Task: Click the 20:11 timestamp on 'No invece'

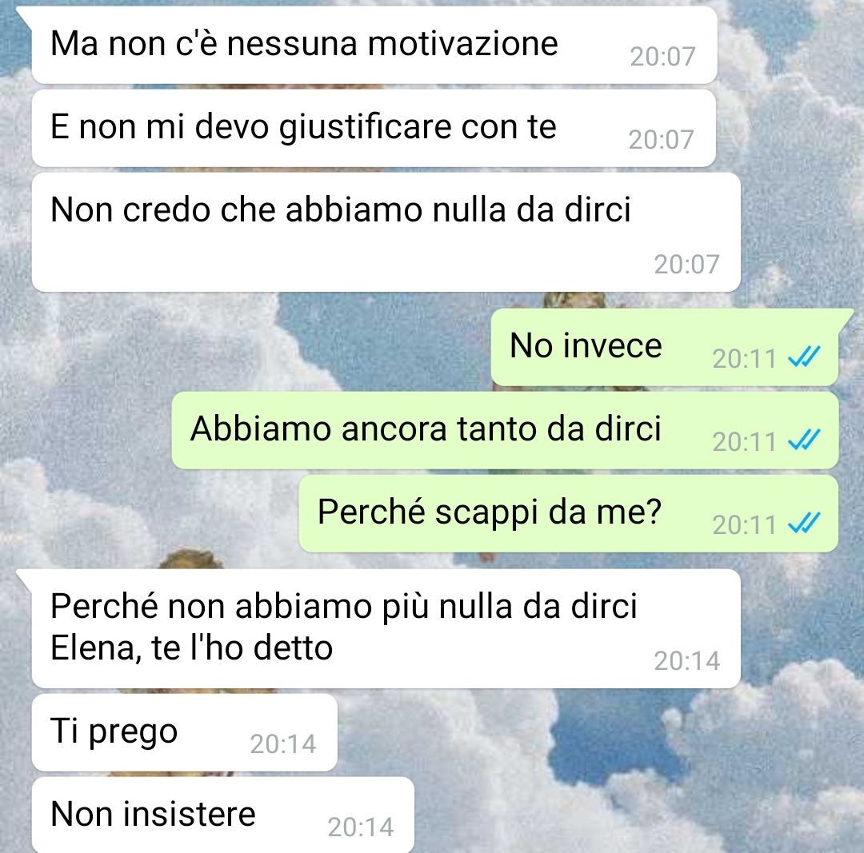Action: (744, 359)
